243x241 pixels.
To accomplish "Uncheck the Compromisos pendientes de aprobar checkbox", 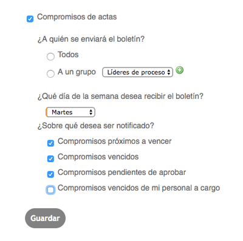I will click(50, 174).
